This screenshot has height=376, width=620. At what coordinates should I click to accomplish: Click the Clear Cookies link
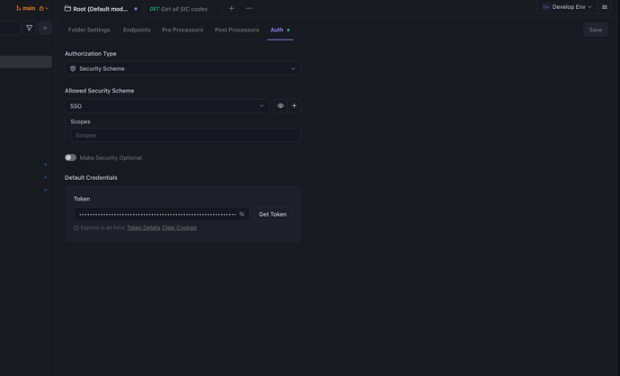(x=179, y=228)
